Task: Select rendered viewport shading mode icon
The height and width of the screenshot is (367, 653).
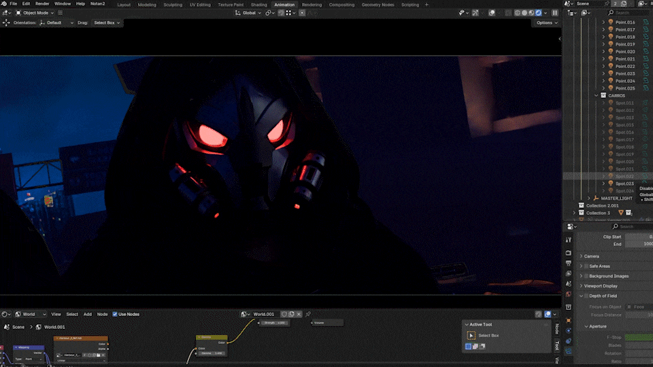Action: 539,13
